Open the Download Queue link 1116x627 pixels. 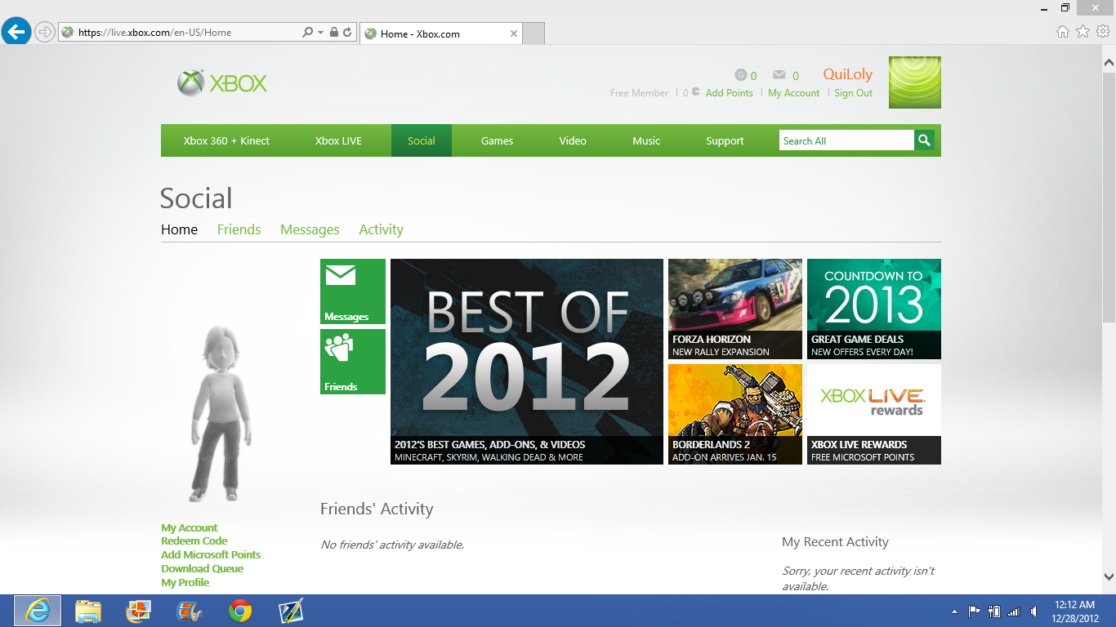203,568
